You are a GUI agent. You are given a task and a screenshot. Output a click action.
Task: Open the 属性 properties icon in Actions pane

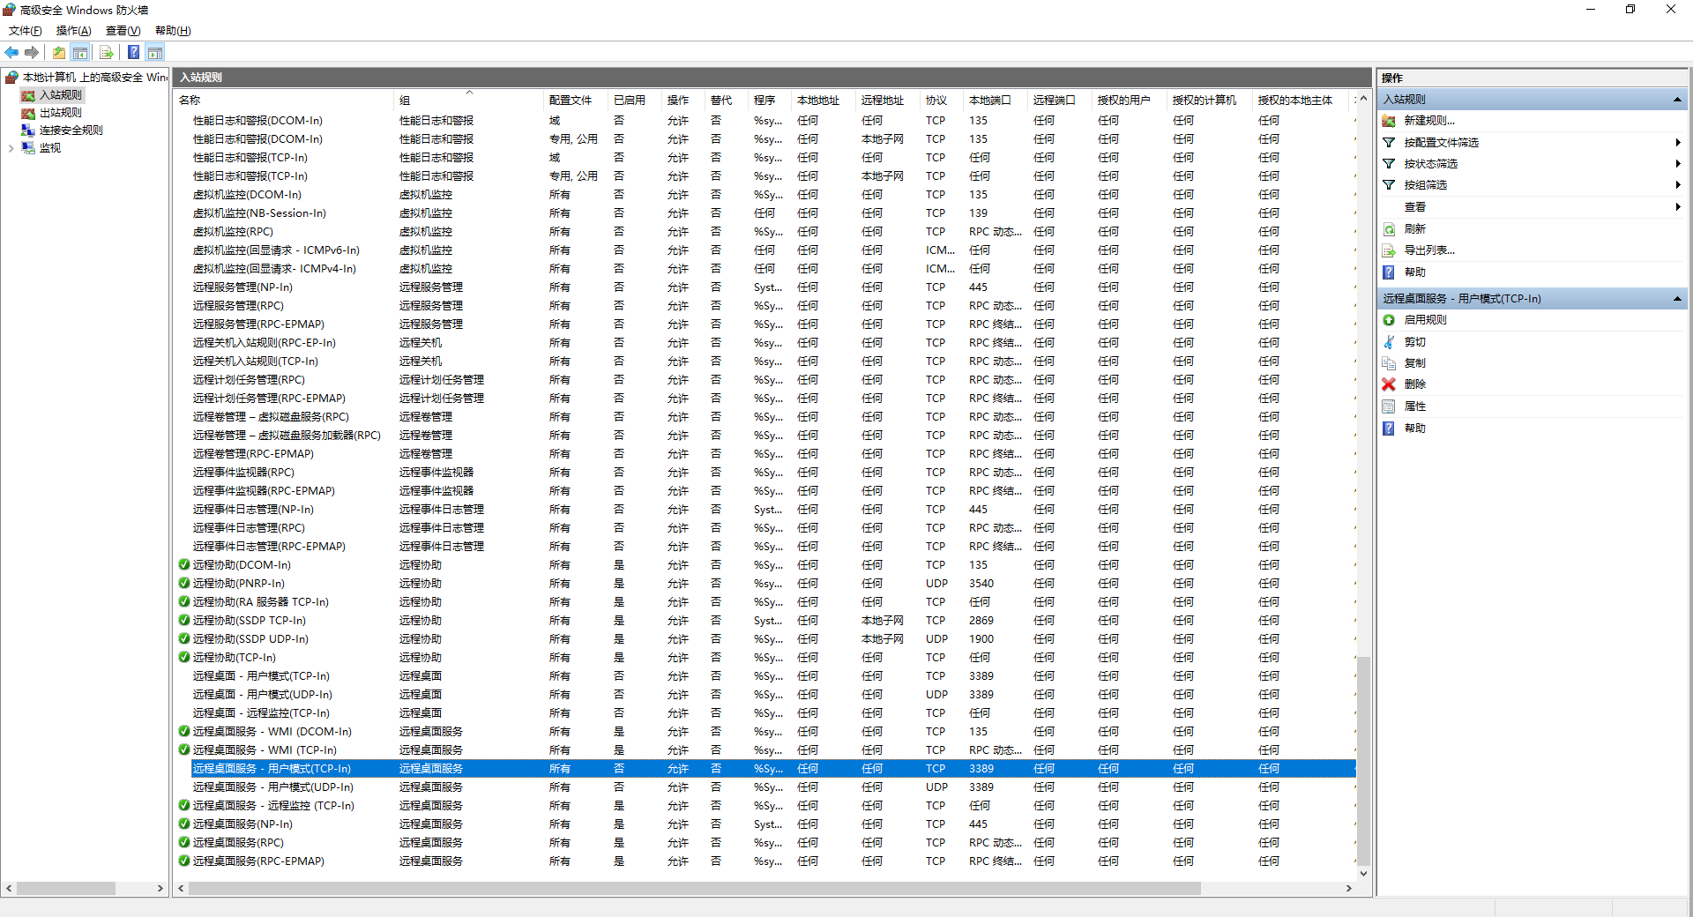pyautogui.click(x=1389, y=406)
